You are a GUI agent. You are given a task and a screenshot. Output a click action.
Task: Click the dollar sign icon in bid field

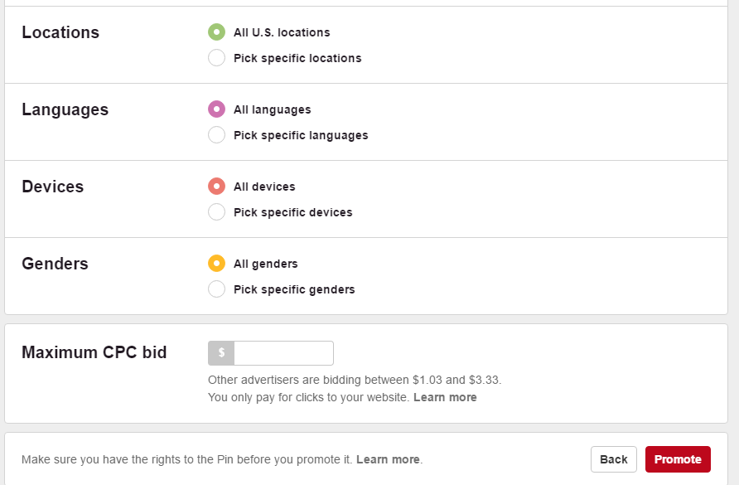pos(221,353)
